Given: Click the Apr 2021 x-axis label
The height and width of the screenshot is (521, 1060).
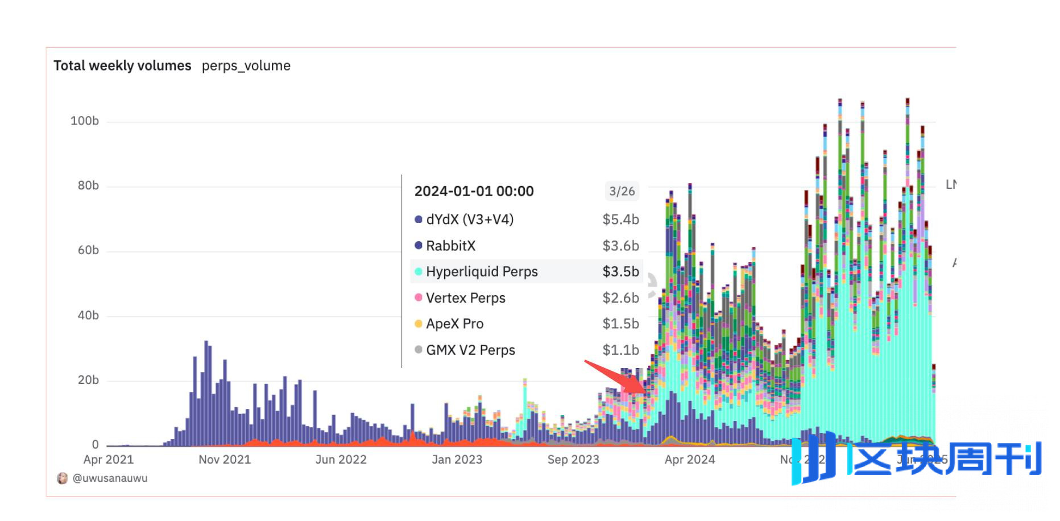Looking at the screenshot, I should pyautogui.click(x=109, y=460).
